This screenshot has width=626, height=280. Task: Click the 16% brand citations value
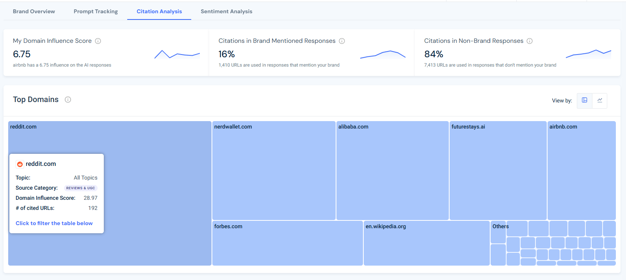pyautogui.click(x=227, y=54)
